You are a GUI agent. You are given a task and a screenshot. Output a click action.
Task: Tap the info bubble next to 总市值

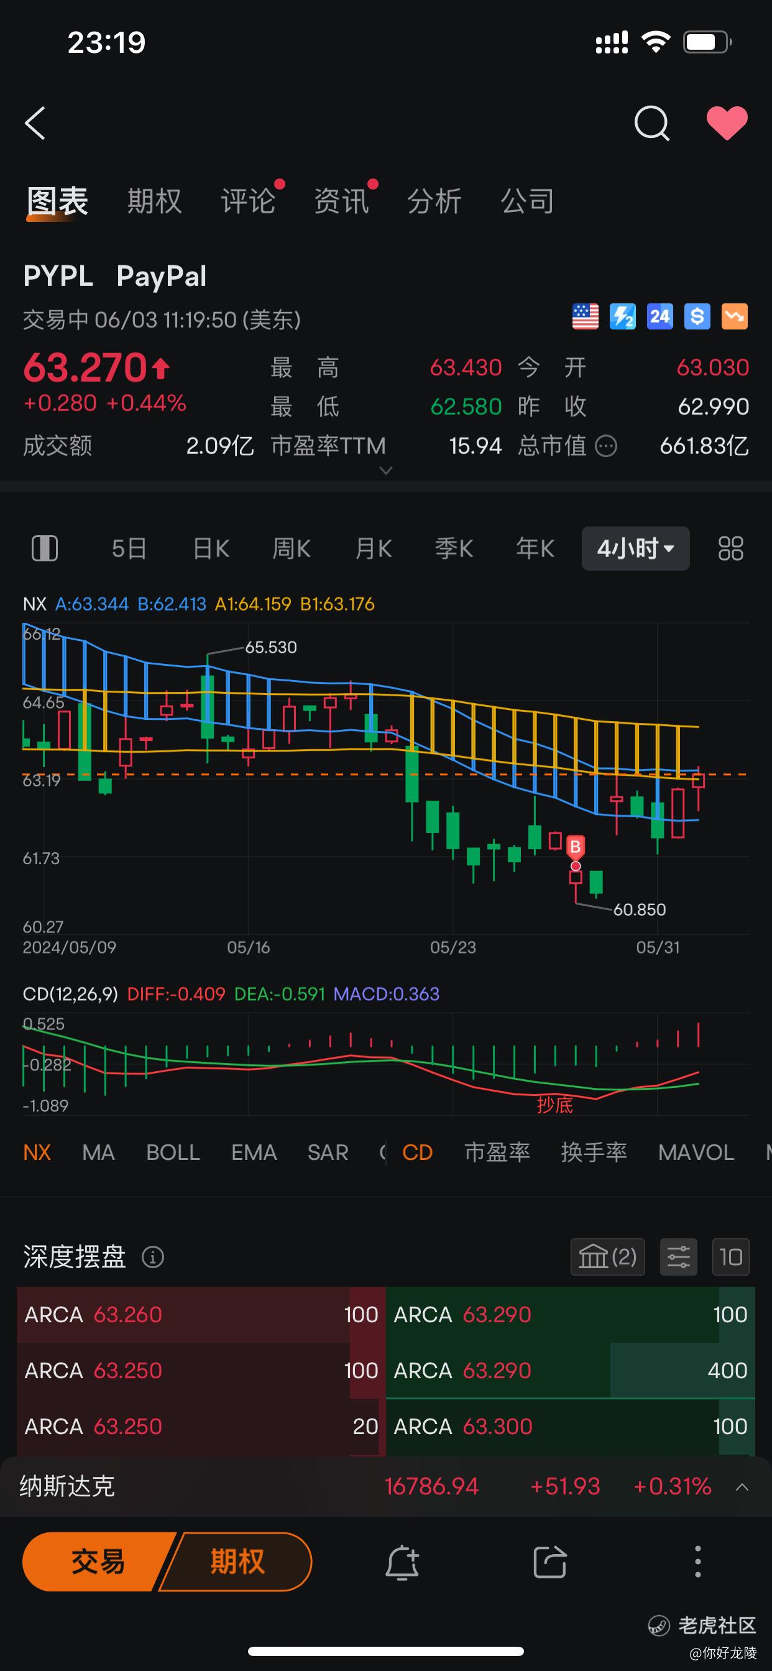click(606, 446)
